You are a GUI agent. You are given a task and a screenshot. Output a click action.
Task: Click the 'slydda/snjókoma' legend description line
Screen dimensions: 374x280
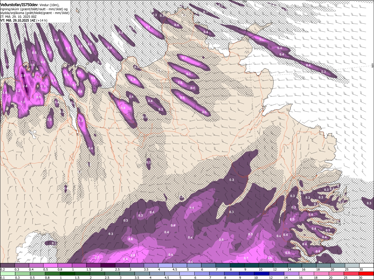point(34,13)
